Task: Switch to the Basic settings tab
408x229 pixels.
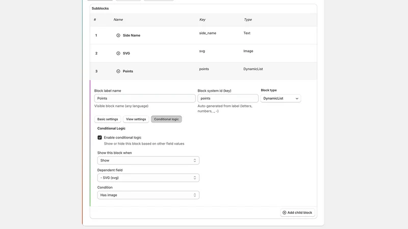Action: coord(108,119)
